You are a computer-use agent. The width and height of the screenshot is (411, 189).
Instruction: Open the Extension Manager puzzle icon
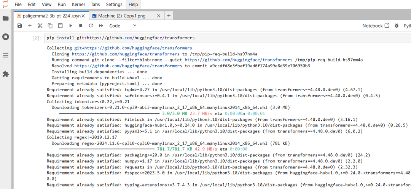tap(5, 74)
